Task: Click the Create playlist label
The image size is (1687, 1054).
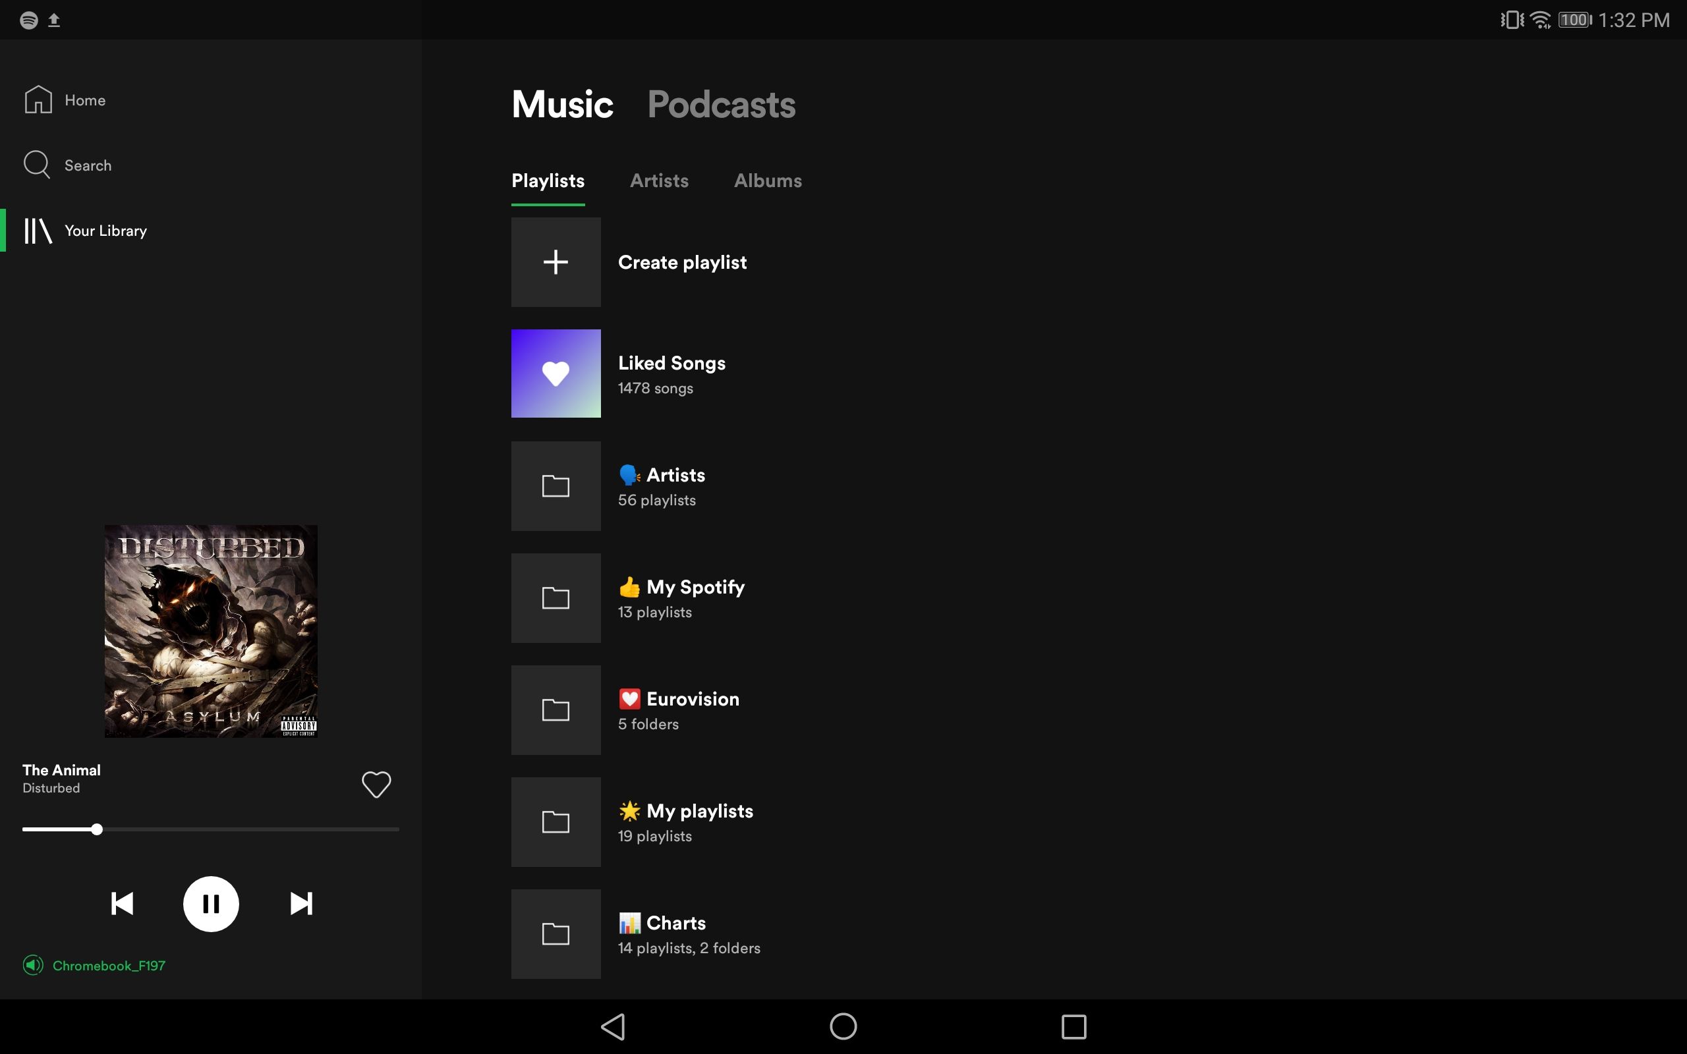Action: 683,262
